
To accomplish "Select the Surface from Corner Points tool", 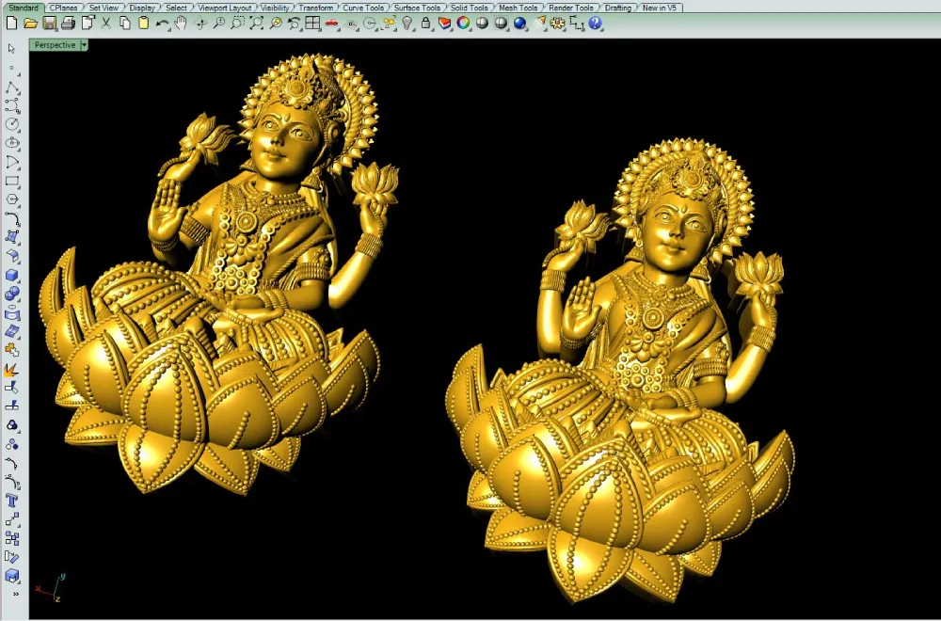I will pyautogui.click(x=12, y=237).
